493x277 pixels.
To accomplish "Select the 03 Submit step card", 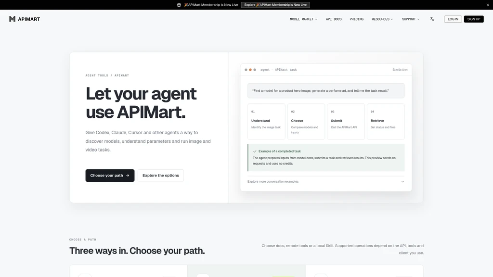I will tap(346, 122).
